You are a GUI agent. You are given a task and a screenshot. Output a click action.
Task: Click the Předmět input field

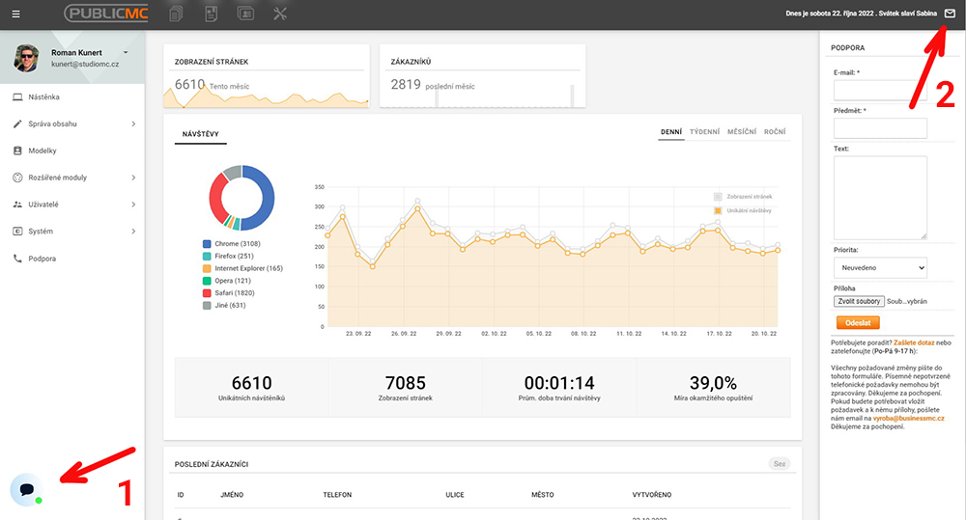(x=880, y=128)
